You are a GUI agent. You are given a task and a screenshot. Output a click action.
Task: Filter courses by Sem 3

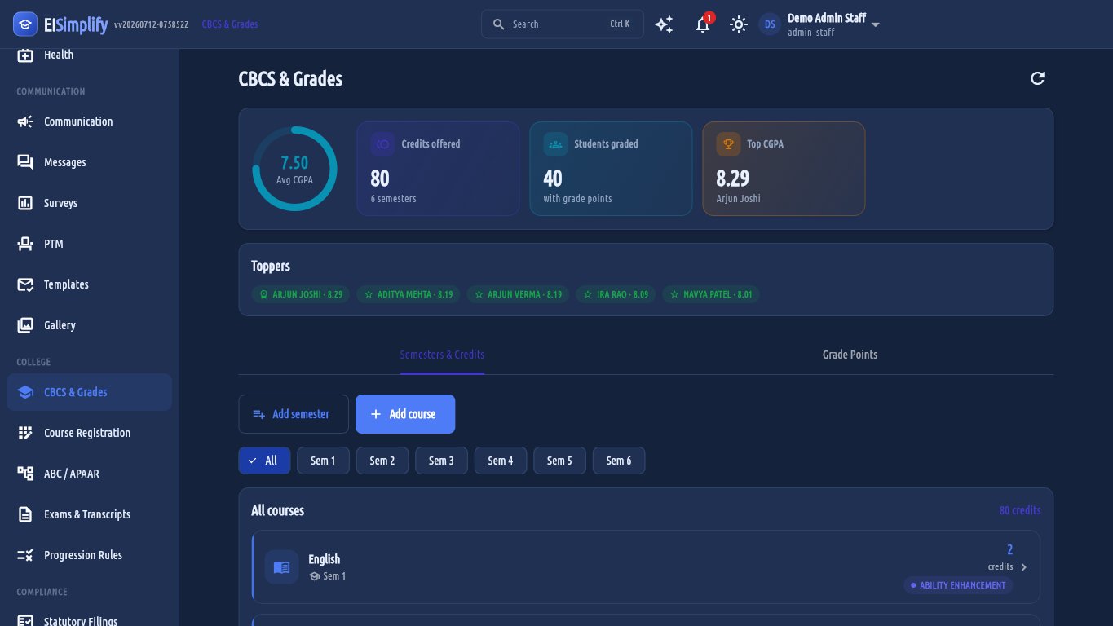pyautogui.click(x=441, y=461)
